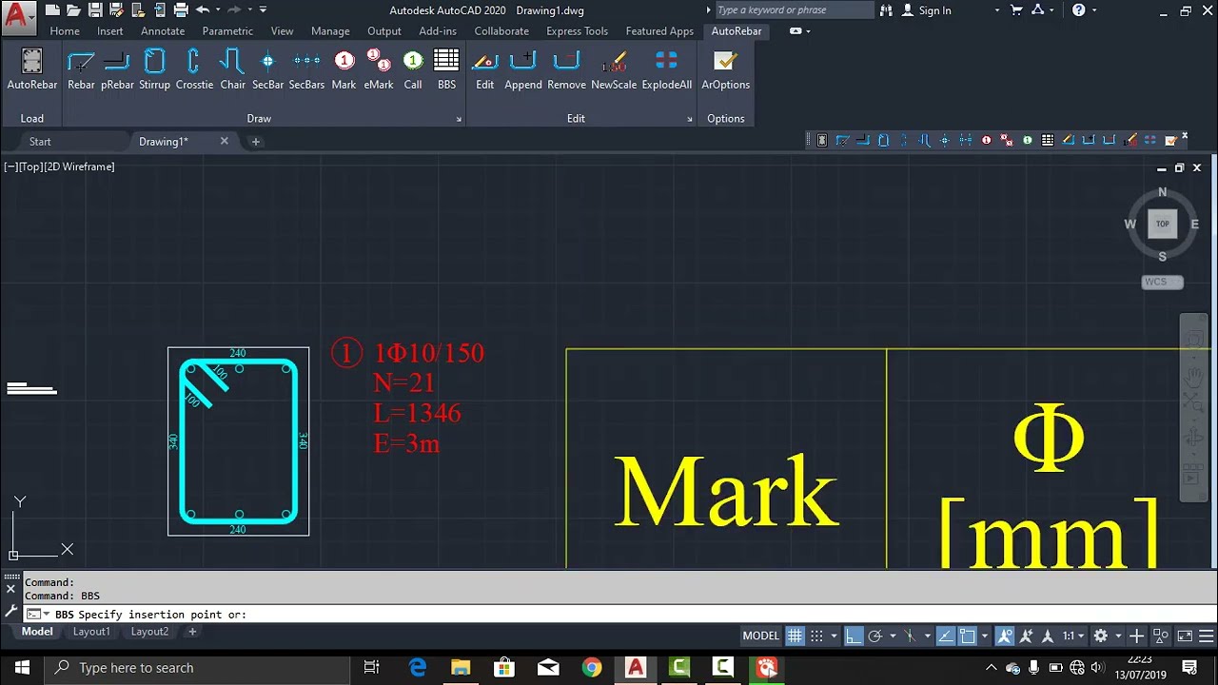Image resolution: width=1218 pixels, height=685 pixels.
Task: Toggle isometric drafting in status bar
Action: (x=910, y=636)
